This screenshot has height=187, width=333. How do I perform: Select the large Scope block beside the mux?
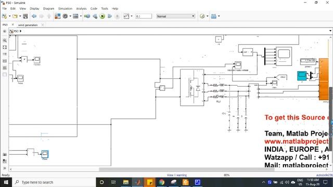point(284,56)
